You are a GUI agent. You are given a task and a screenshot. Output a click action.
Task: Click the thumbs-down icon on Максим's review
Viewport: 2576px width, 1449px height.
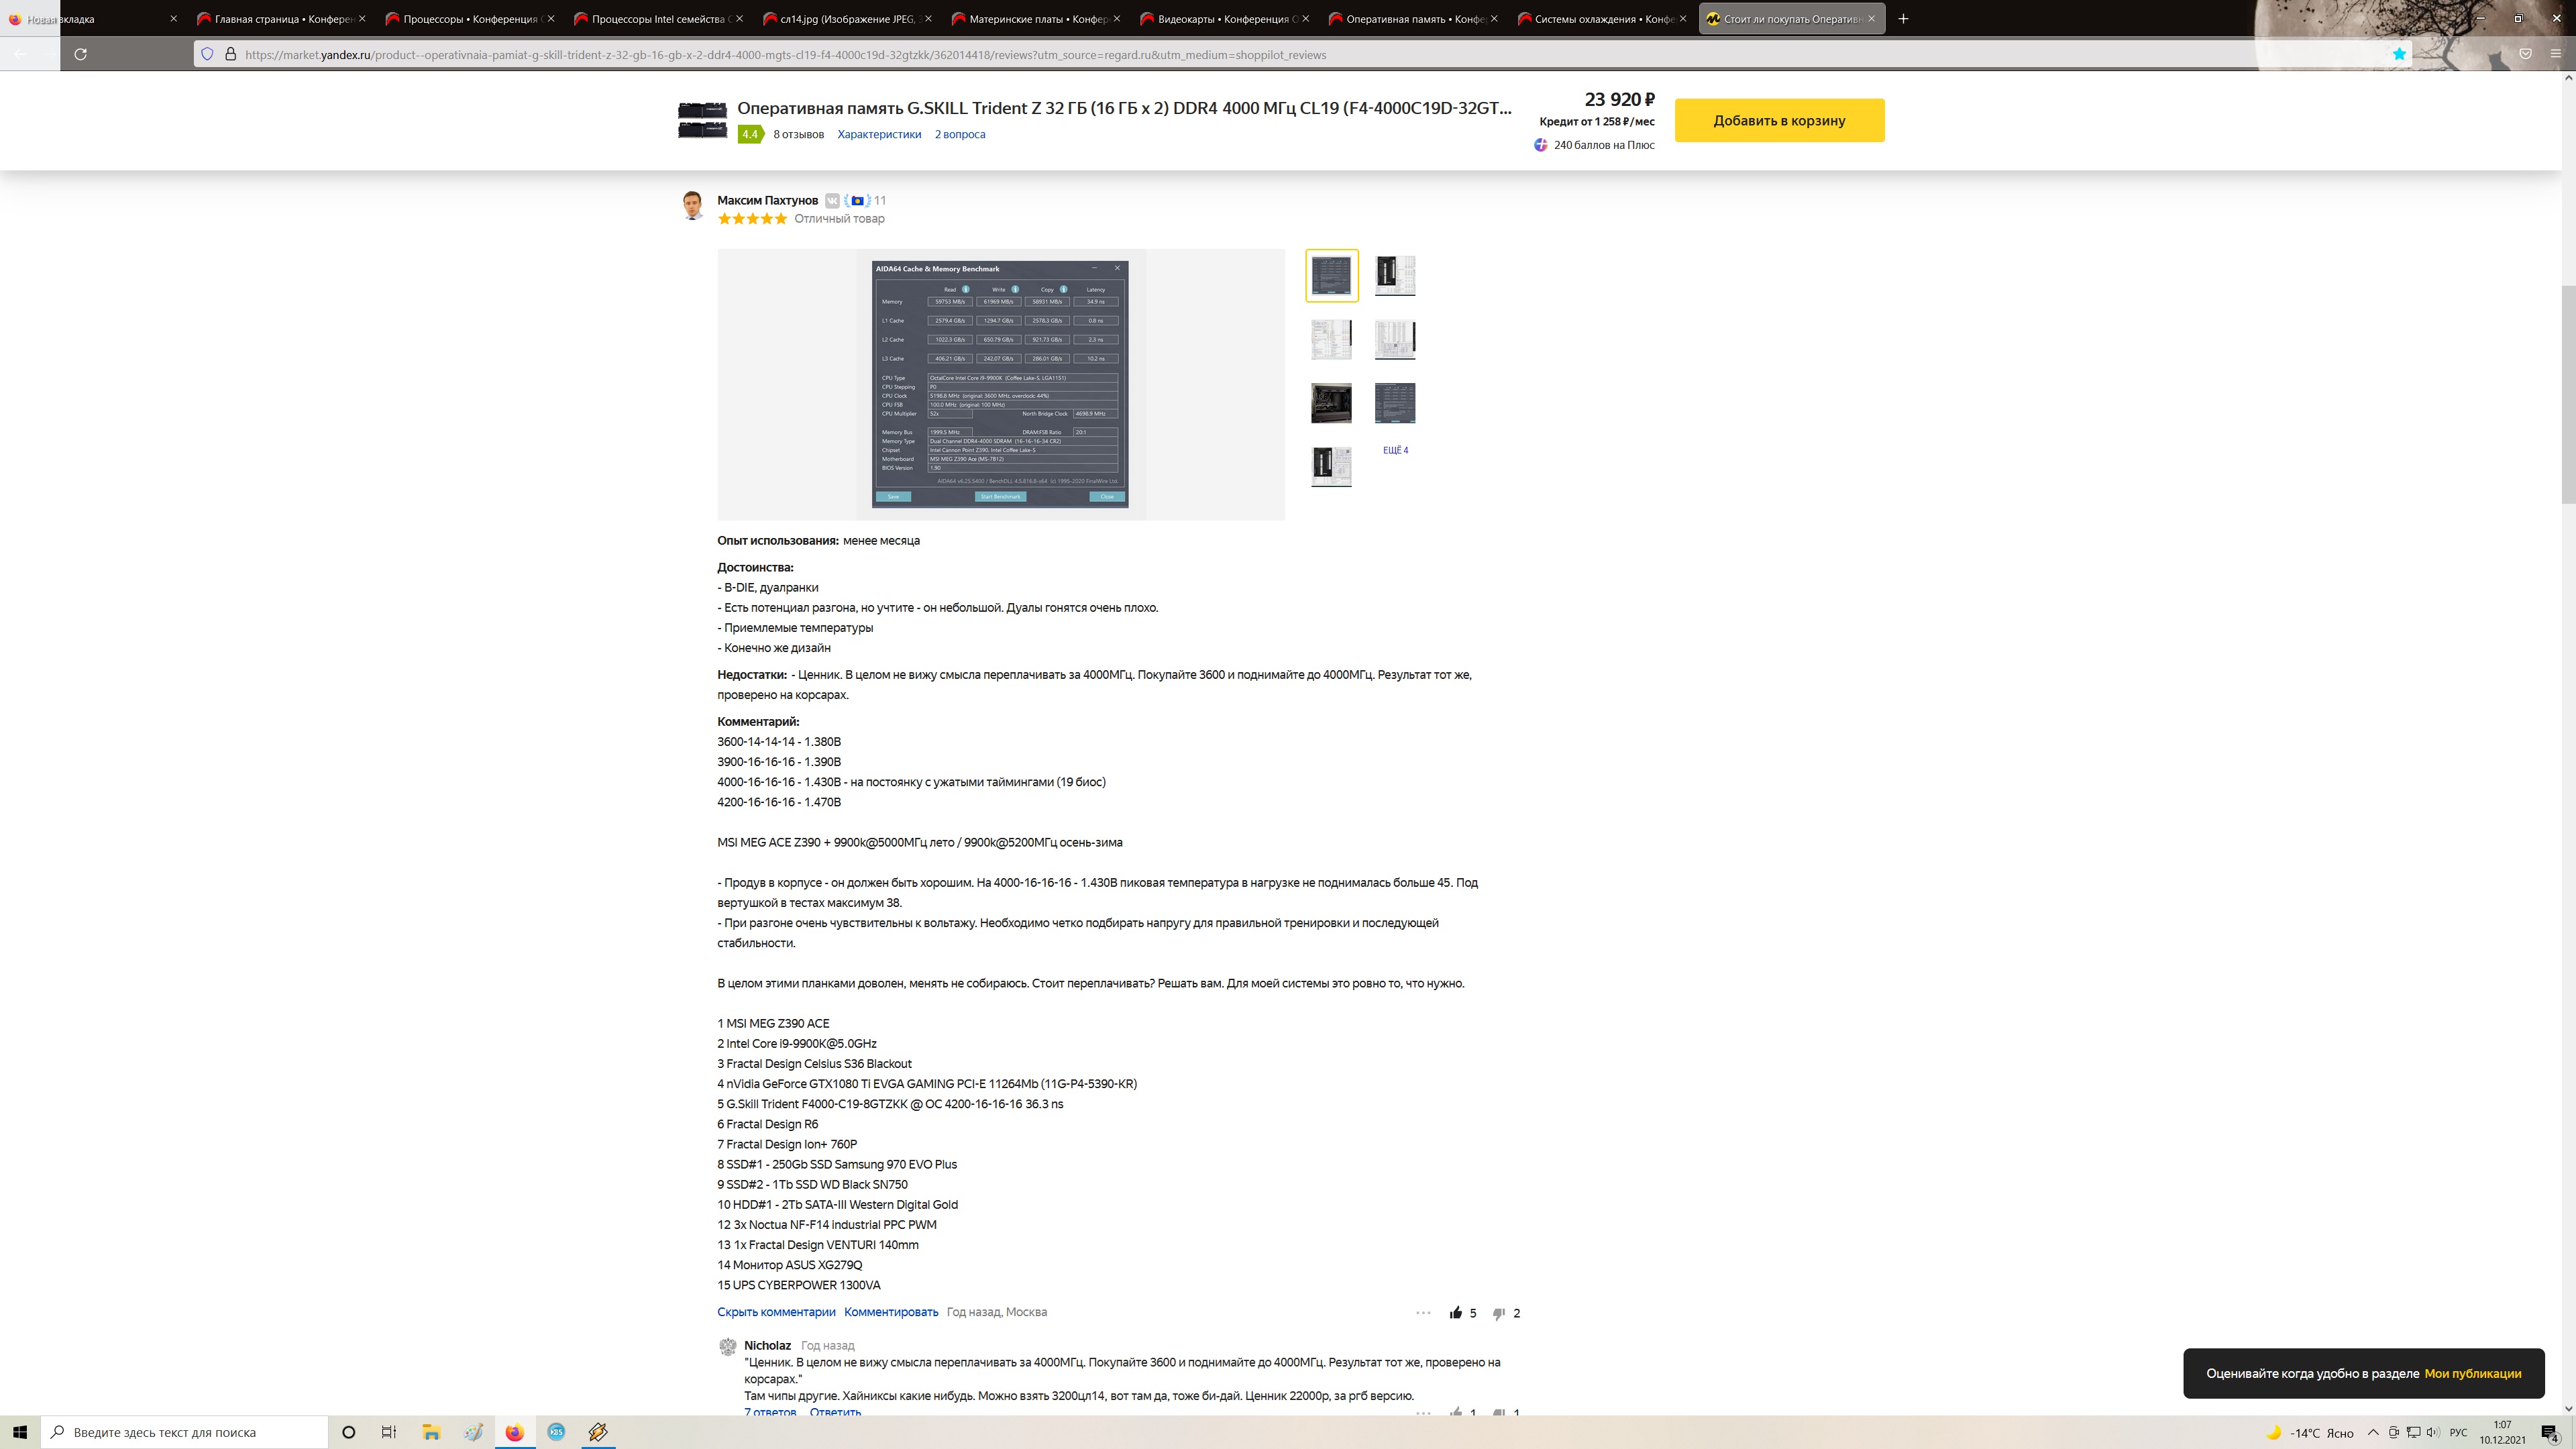point(1498,1313)
